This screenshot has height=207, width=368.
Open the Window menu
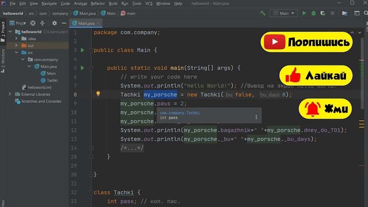(x=163, y=3)
